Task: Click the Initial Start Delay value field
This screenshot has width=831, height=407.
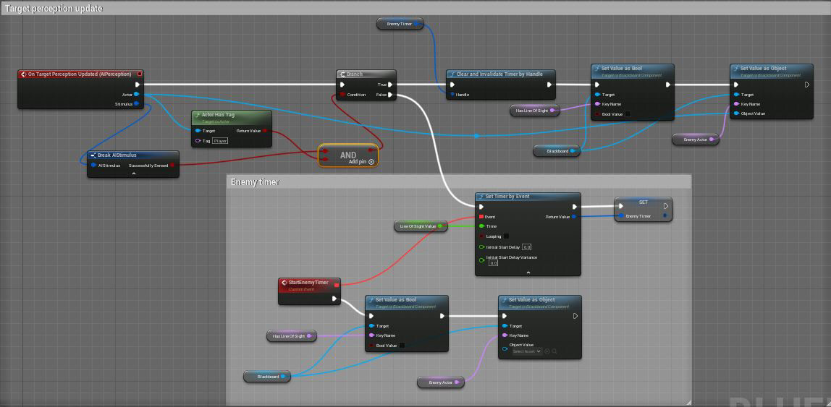Action: pyautogui.click(x=527, y=247)
